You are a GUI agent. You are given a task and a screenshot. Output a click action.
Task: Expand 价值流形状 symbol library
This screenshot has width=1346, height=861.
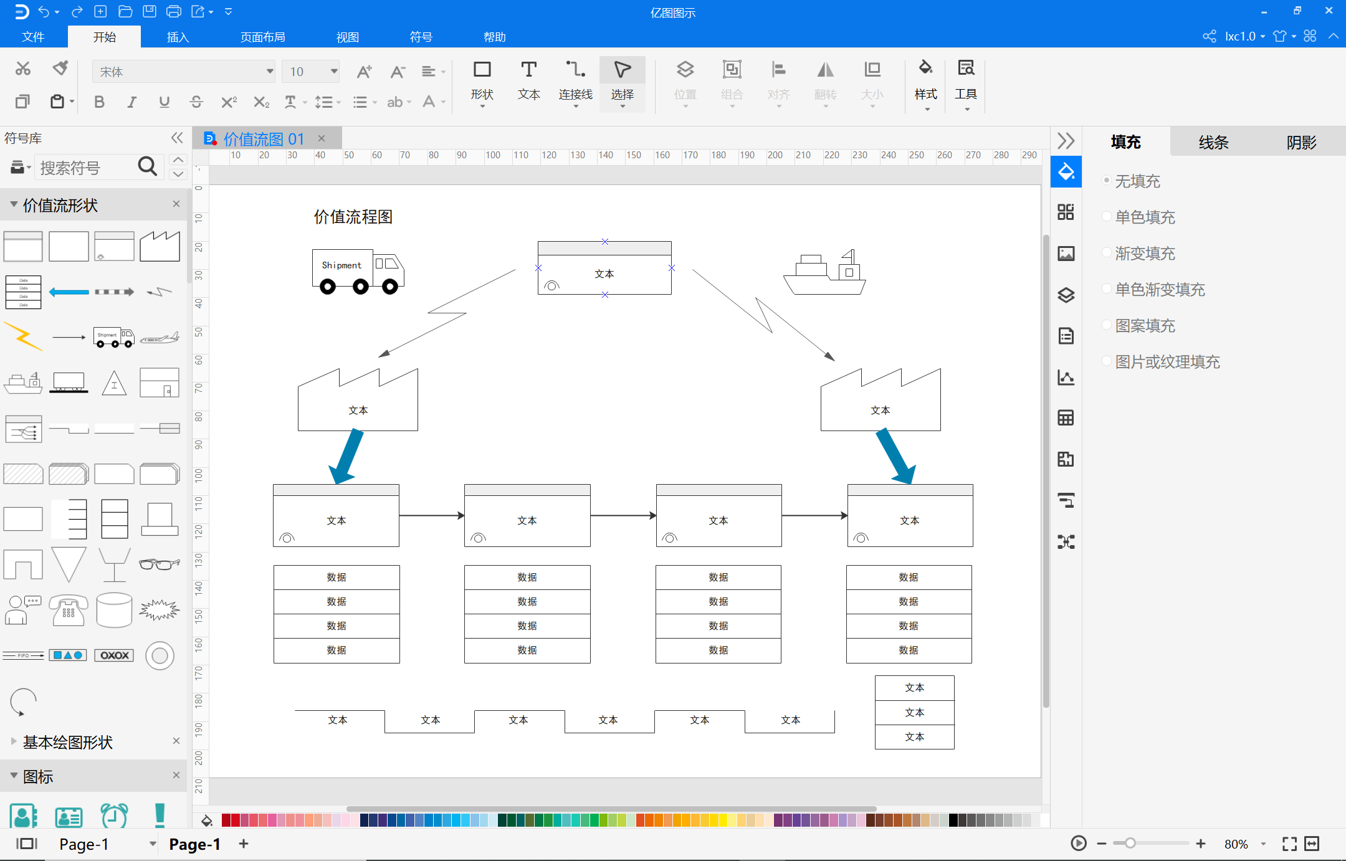12,204
